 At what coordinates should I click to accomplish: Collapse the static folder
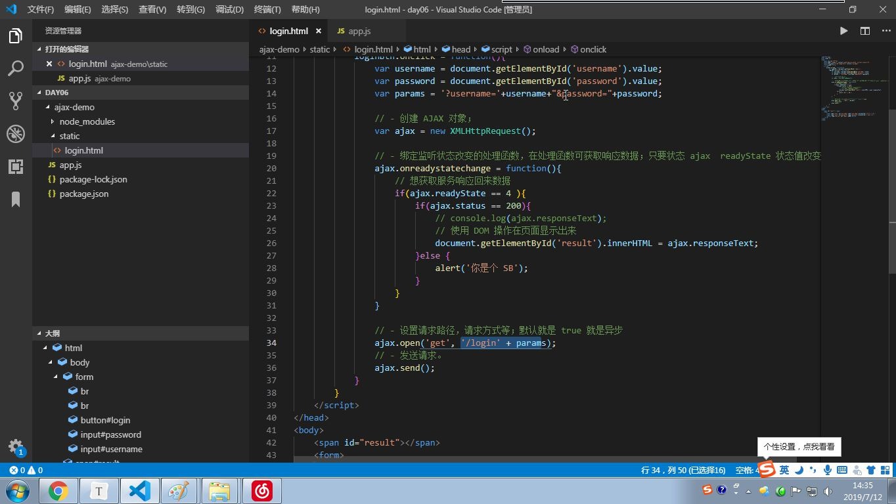coord(53,136)
